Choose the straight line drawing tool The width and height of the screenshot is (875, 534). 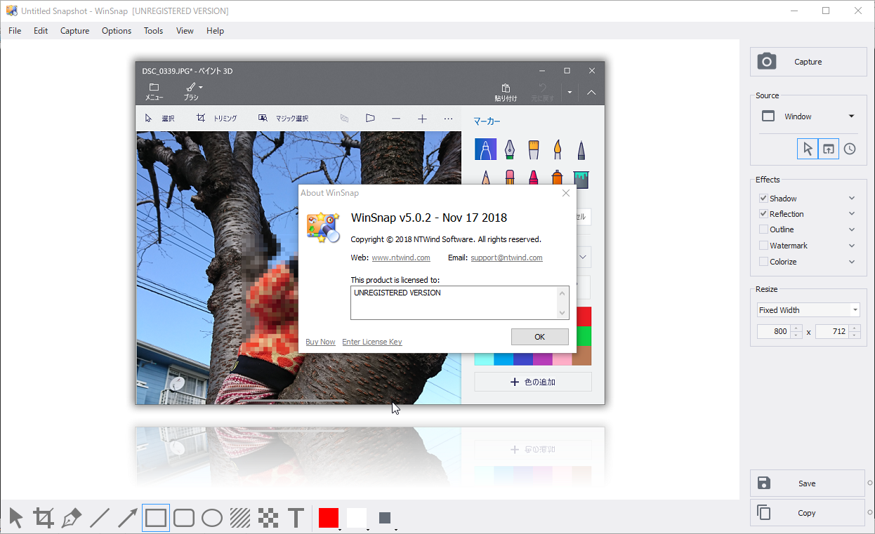pos(99,517)
